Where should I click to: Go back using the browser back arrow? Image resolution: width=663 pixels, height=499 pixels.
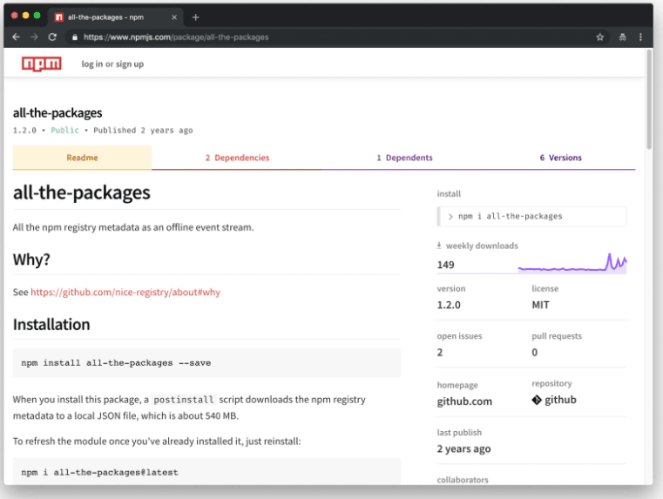16,37
